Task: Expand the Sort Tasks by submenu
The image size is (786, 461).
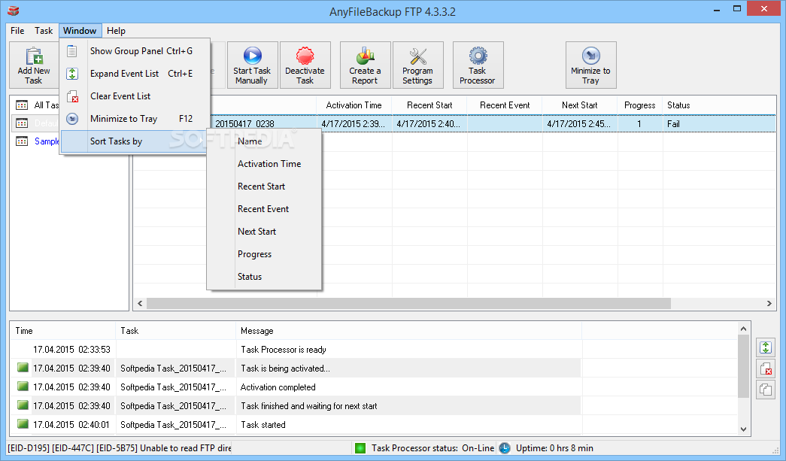Action: click(135, 141)
